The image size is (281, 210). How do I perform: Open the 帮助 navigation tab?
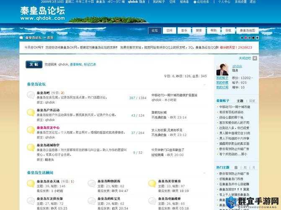tap(214, 31)
